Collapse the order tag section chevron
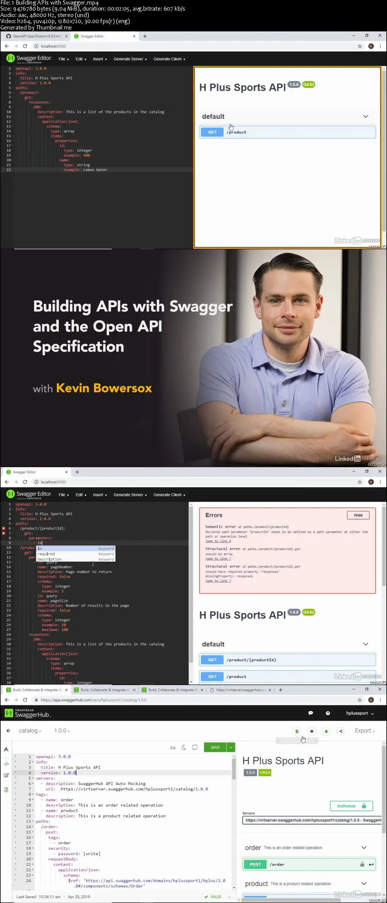387x903 pixels. [364, 847]
